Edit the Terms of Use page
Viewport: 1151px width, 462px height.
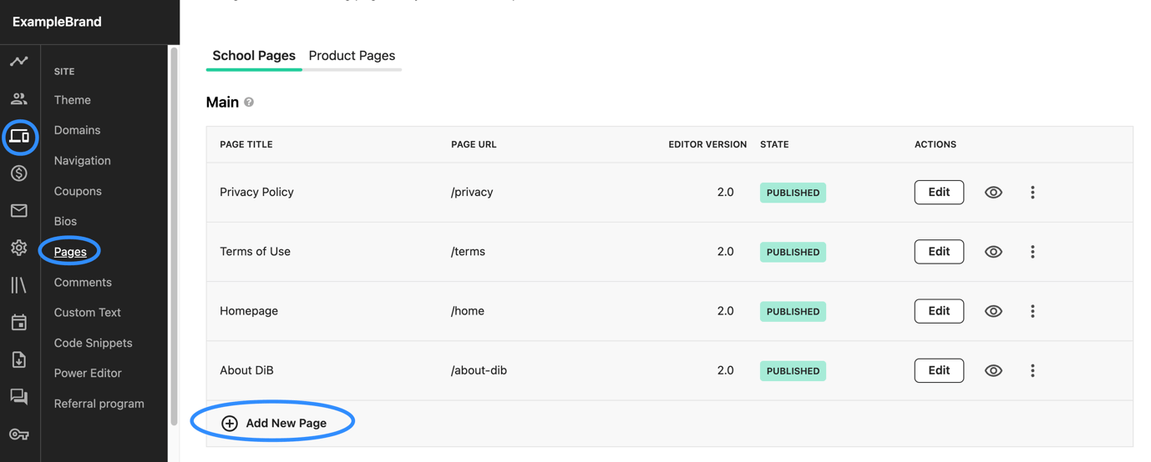pyautogui.click(x=939, y=251)
